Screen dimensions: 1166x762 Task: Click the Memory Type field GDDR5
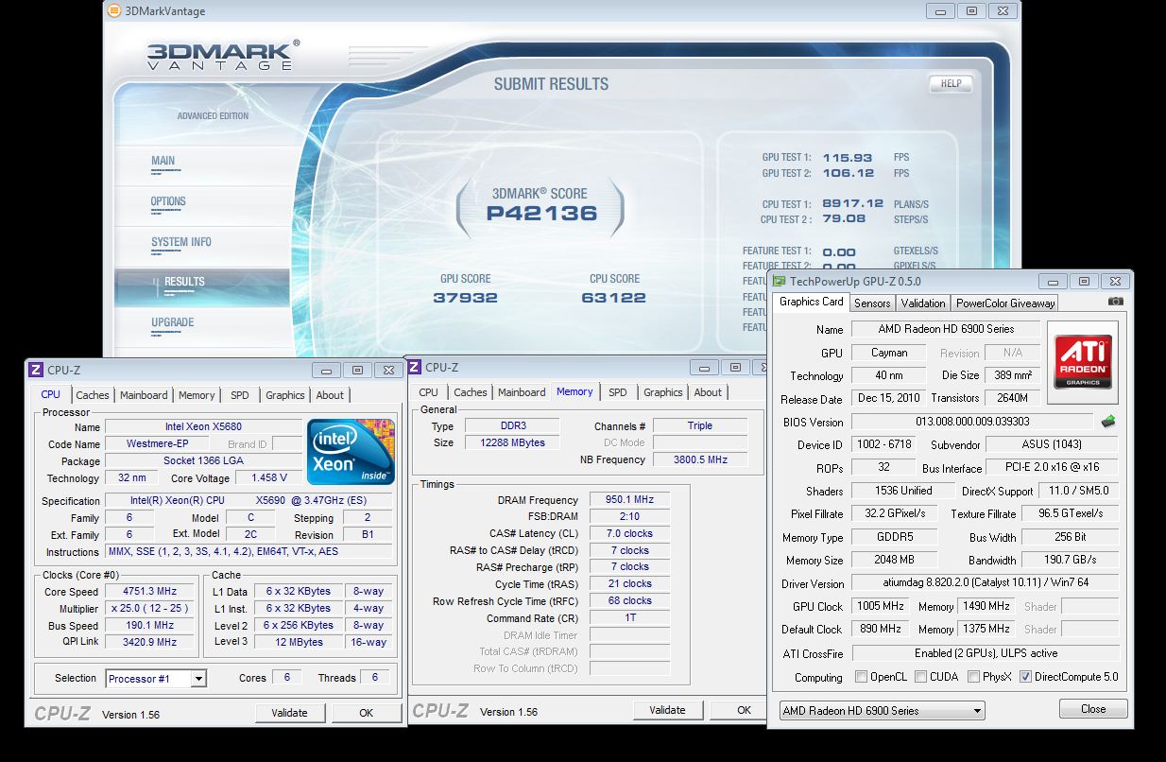click(894, 537)
